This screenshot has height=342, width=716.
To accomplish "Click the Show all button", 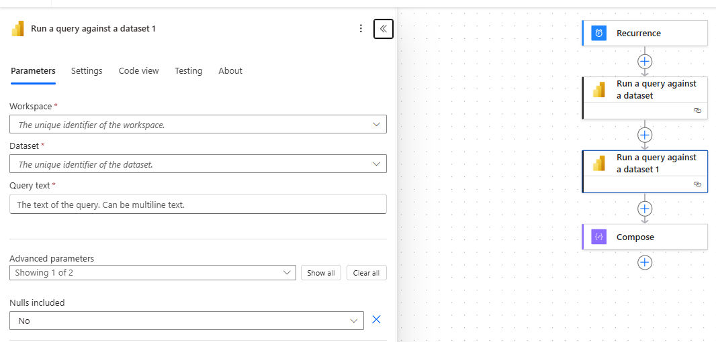I will click(321, 273).
